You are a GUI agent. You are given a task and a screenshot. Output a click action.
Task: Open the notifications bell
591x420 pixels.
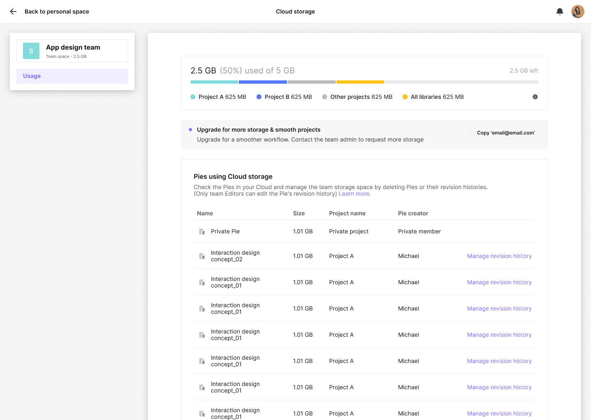[x=559, y=11]
